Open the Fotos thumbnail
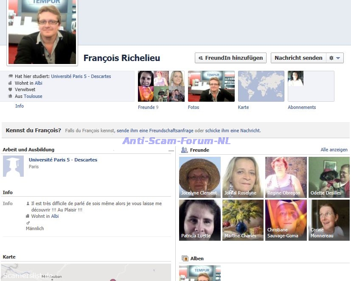Screen dimensions: 351x281 click(211, 86)
